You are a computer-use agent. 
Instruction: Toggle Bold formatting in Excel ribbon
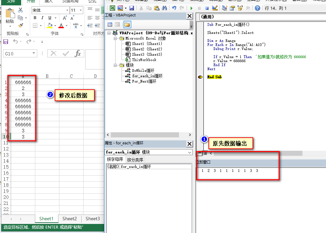pos(35,18)
